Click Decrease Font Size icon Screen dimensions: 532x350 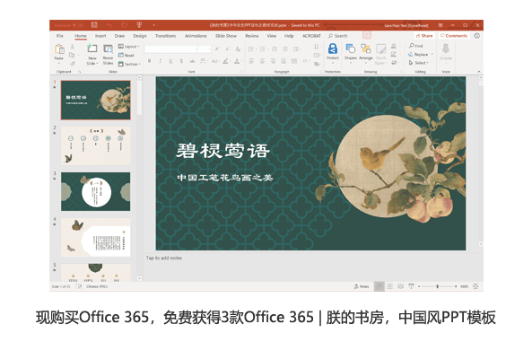click(x=228, y=49)
